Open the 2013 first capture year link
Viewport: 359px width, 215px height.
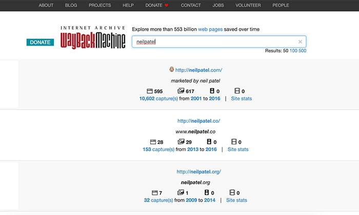point(193,149)
